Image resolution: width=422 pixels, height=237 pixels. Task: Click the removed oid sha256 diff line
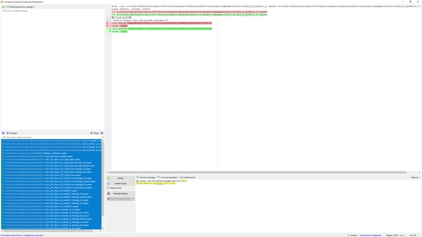[x=162, y=23]
